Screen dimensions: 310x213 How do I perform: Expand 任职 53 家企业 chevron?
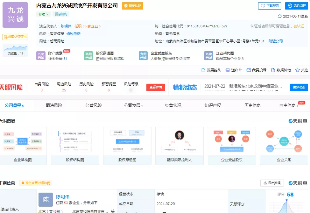[x=100, y=26]
